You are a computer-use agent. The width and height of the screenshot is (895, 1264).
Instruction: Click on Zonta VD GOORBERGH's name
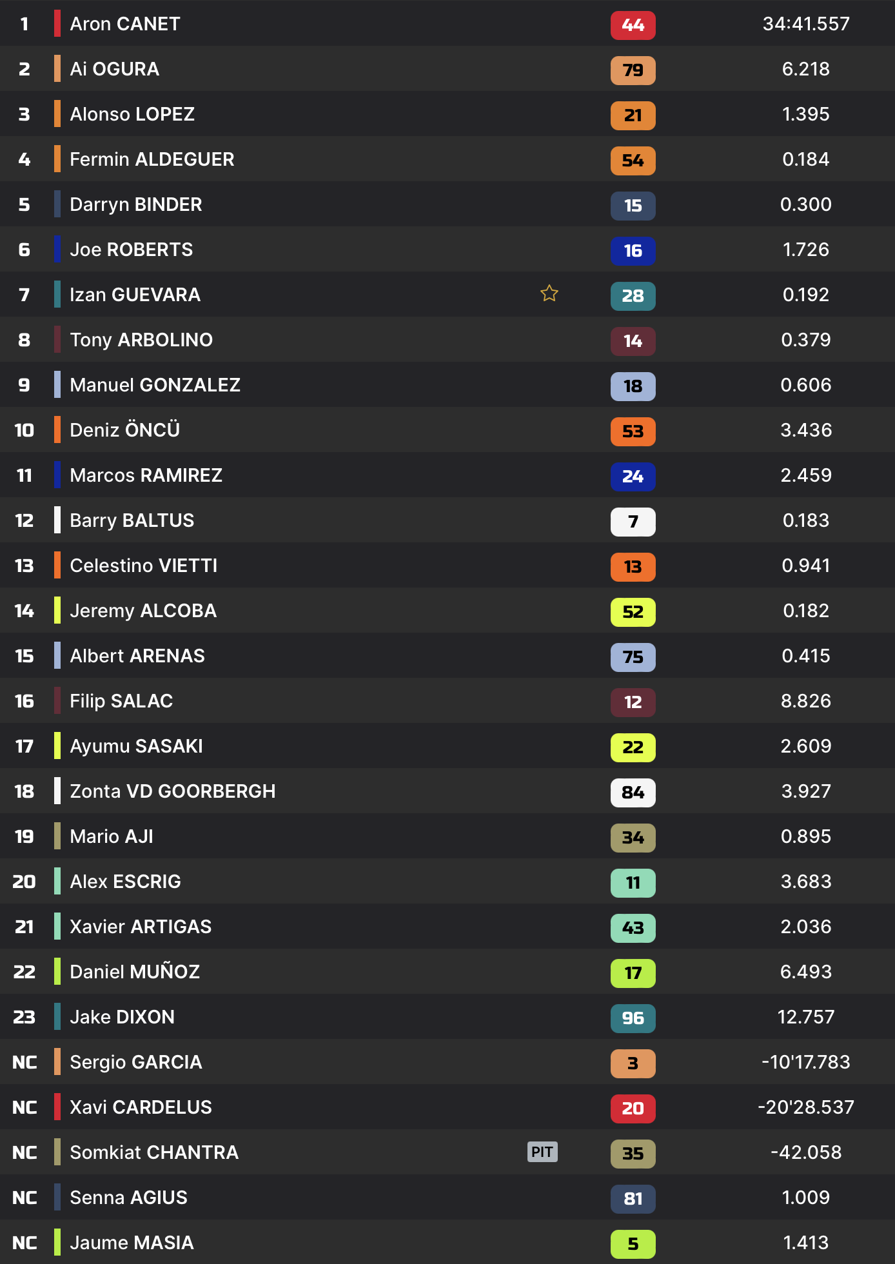pos(172,791)
